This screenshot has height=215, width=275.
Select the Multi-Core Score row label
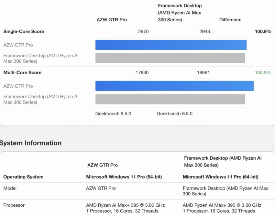[x=22, y=73]
